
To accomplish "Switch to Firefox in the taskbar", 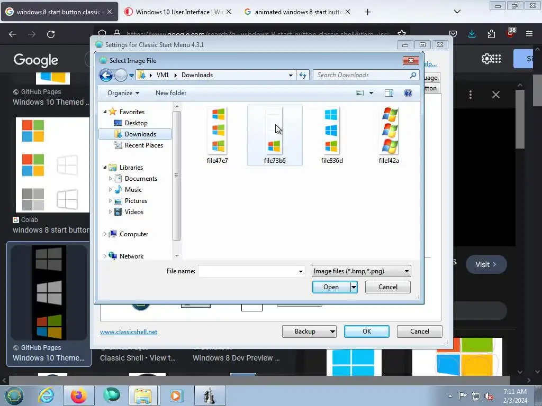I will pos(78,395).
